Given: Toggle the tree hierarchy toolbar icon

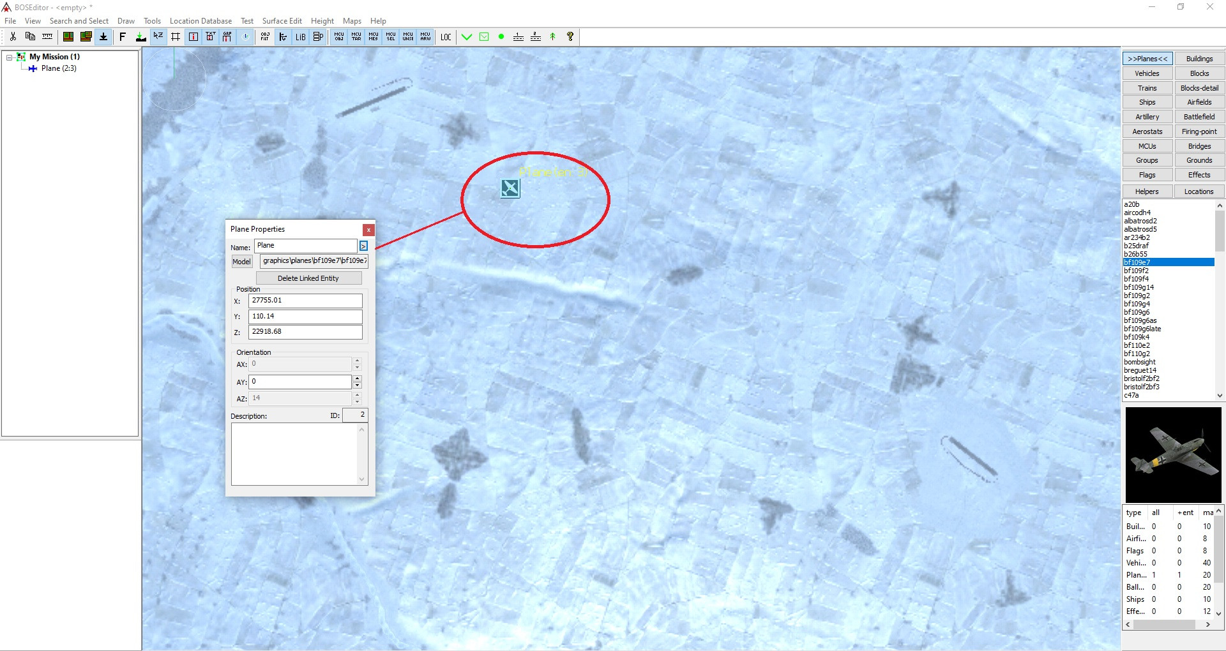Looking at the screenshot, I should tap(283, 36).
